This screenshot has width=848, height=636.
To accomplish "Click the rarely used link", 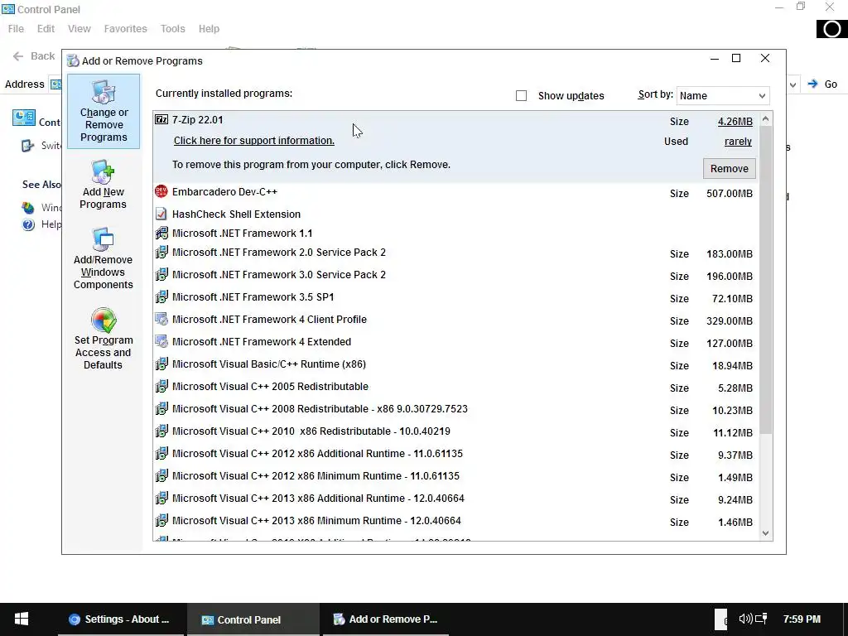I will click(738, 142).
